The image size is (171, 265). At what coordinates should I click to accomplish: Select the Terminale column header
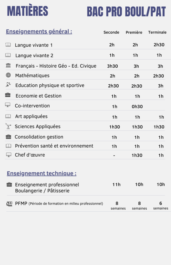[157, 32]
